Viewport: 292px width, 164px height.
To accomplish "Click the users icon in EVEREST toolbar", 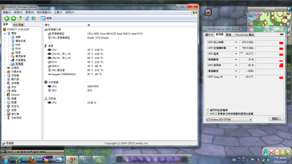I will click(33, 18).
